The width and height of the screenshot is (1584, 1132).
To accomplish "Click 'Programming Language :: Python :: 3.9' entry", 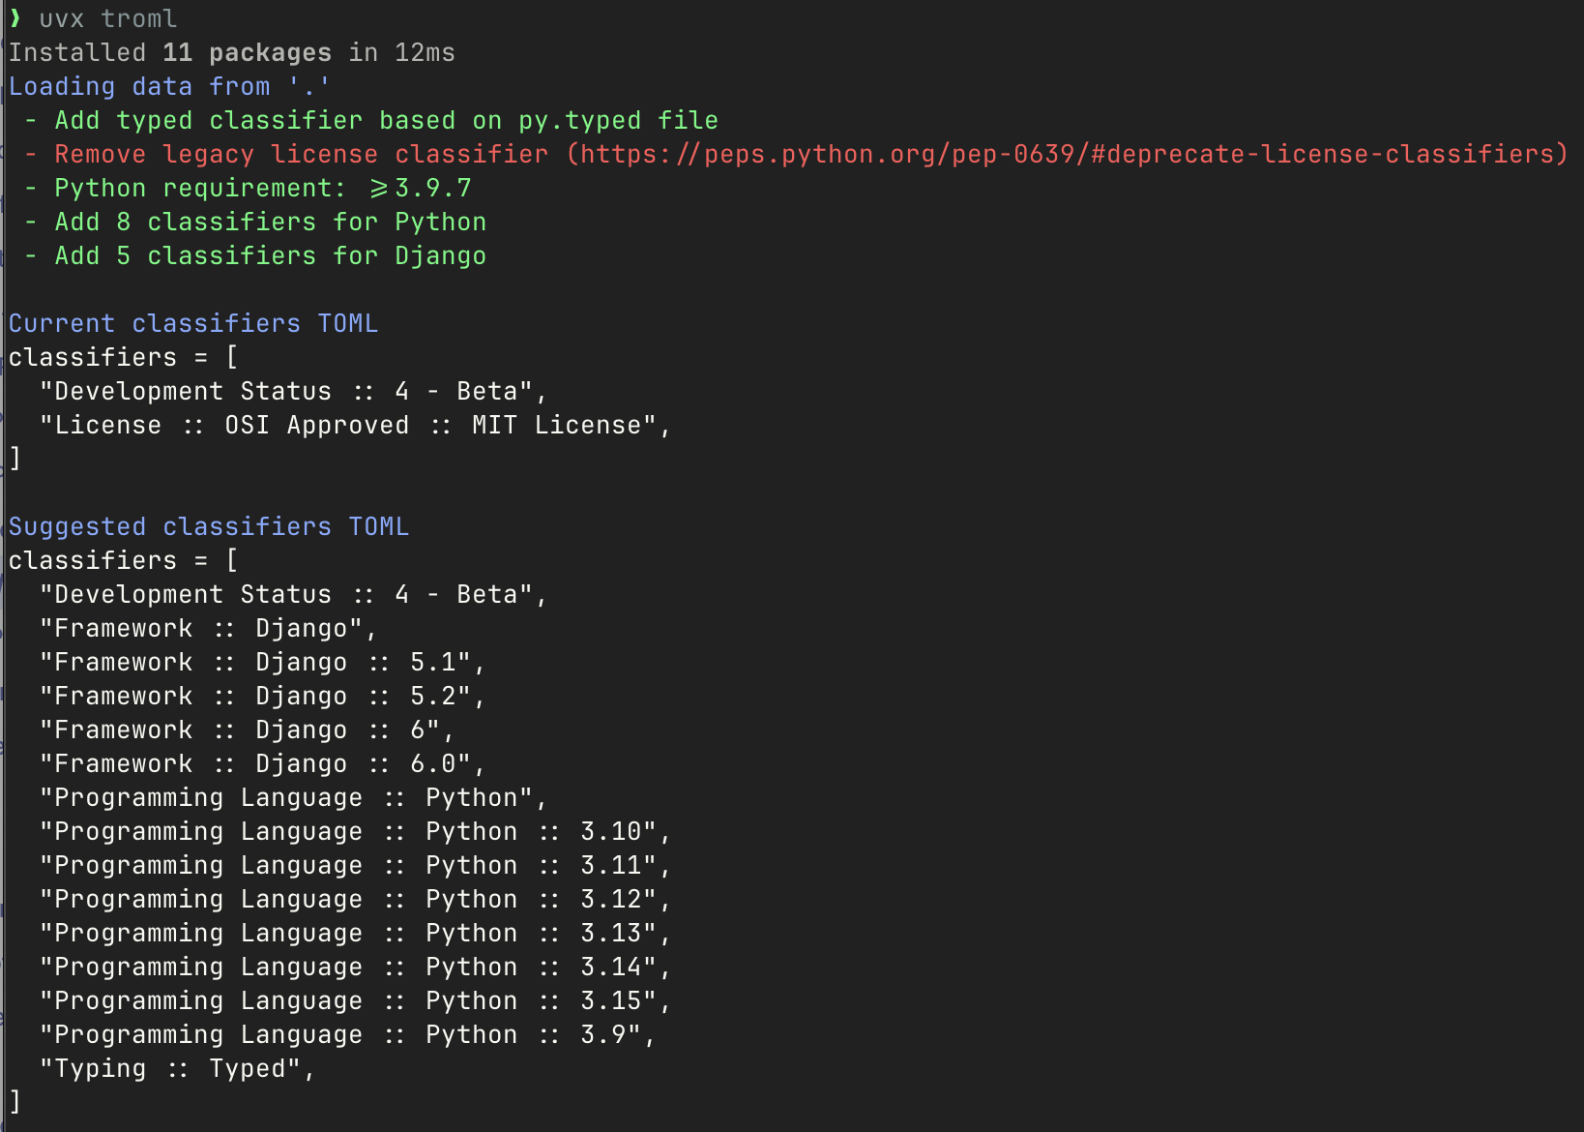I will (x=346, y=1034).
